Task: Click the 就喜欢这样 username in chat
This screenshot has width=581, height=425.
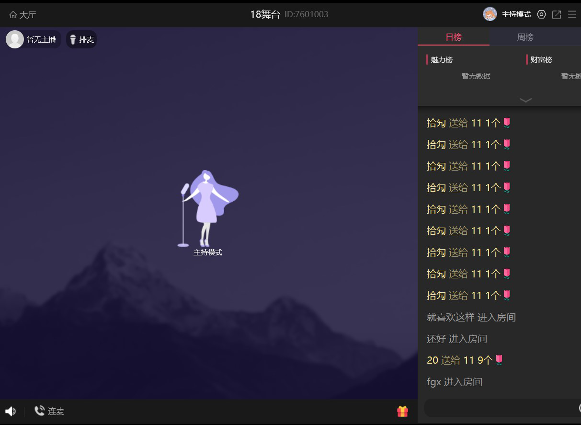Action: (x=450, y=317)
